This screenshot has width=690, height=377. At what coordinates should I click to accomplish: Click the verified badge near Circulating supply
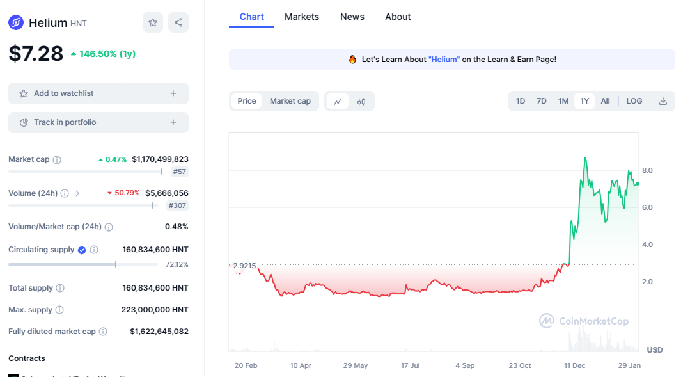[82, 250]
